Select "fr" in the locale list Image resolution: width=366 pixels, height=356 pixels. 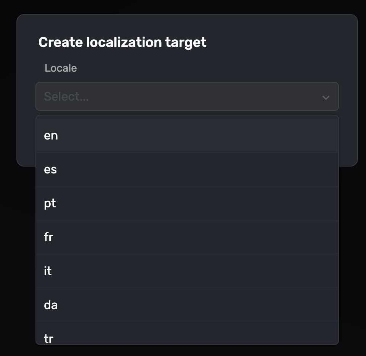[48, 237]
